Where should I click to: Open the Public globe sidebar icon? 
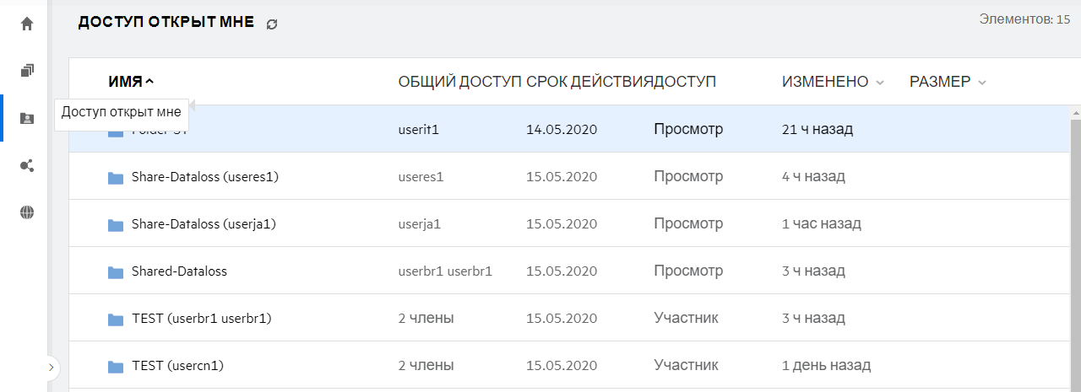[x=27, y=212]
